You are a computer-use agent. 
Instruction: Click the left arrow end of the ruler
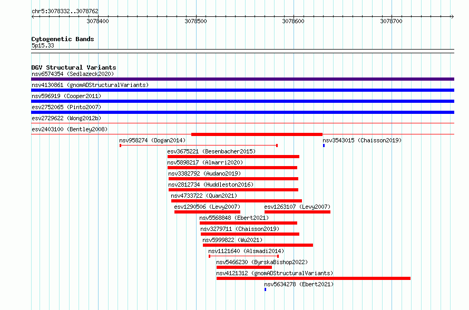tap(33, 17)
